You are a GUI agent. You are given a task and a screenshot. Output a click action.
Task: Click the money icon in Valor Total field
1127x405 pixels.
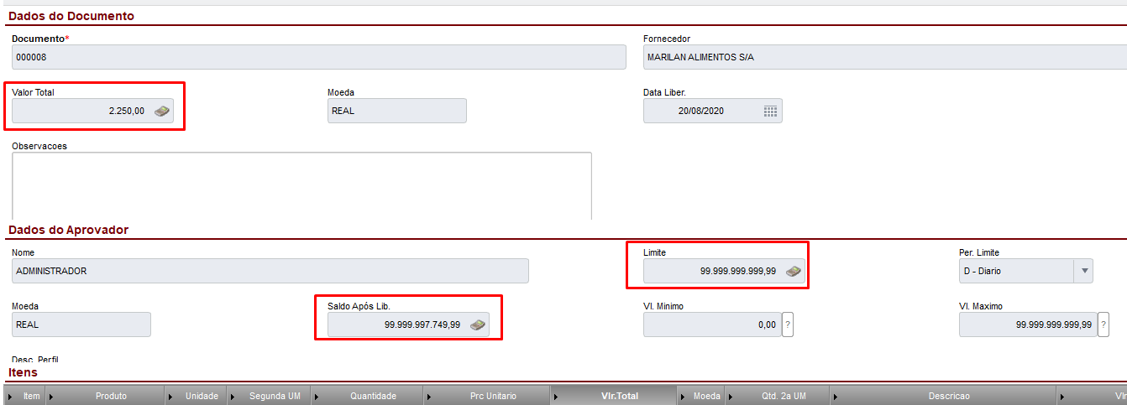pos(162,111)
